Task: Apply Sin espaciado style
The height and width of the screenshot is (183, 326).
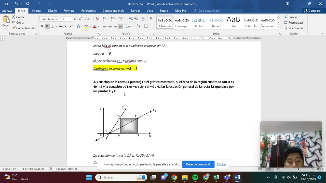Action: coord(182,23)
